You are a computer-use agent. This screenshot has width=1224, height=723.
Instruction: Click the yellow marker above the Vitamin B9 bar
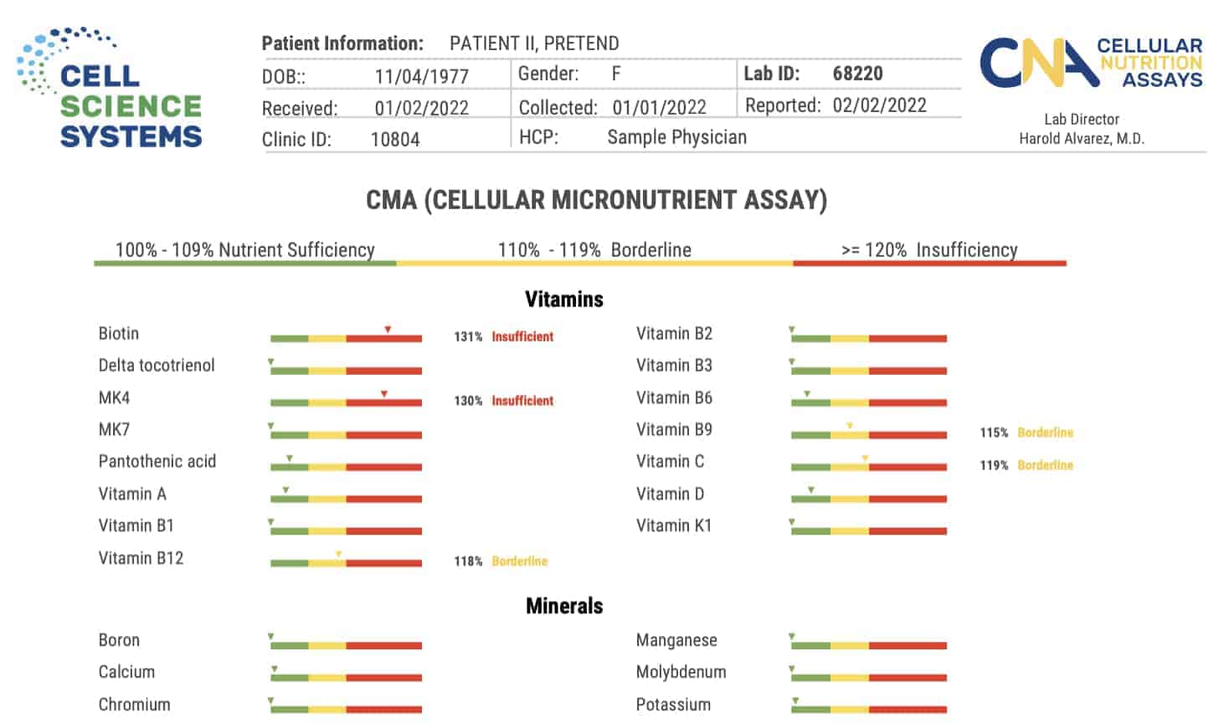click(x=850, y=426)
